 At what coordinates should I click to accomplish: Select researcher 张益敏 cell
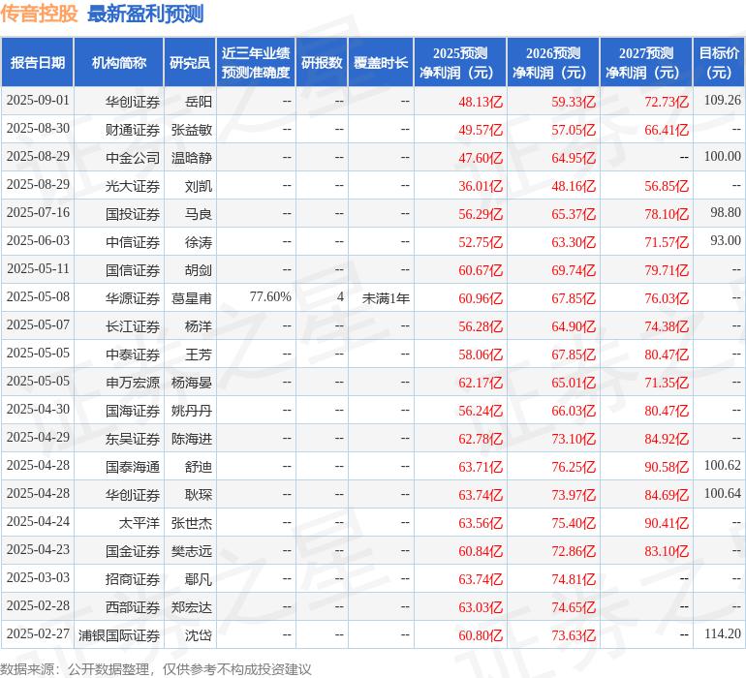click(x=192, y=130)
